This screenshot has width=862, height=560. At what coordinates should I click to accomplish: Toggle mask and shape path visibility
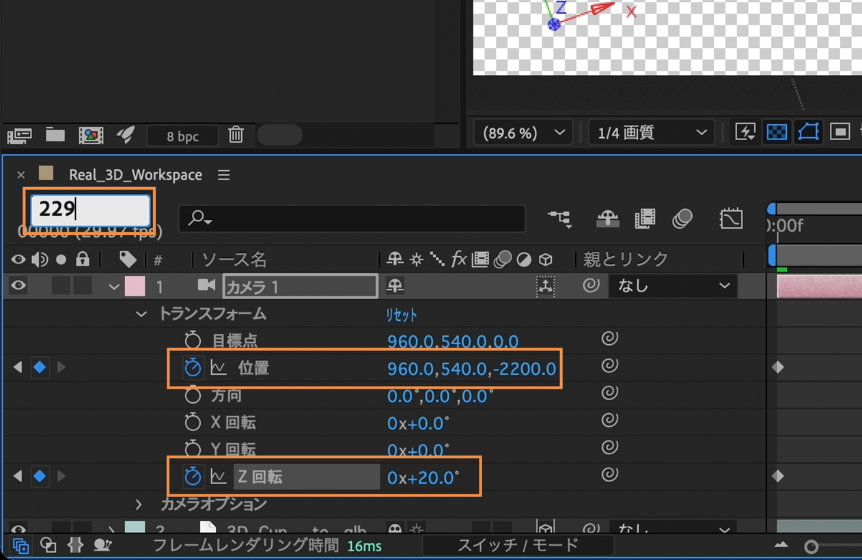[809, 132]
